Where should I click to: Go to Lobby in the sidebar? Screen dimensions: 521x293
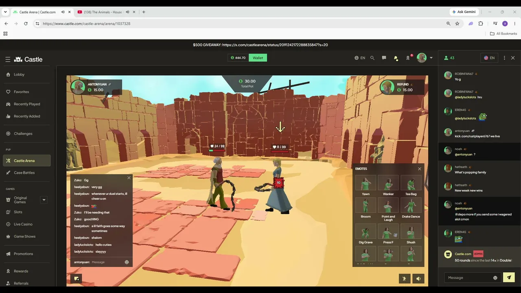click(x=19, y=74)
